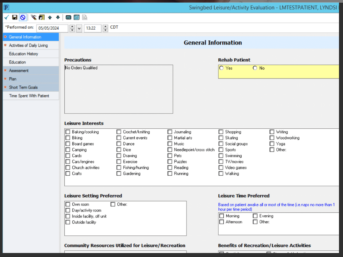Screen dimensions: 343x257
Task: Click the Sign Form checkmark icon
Action: point(7,17)
